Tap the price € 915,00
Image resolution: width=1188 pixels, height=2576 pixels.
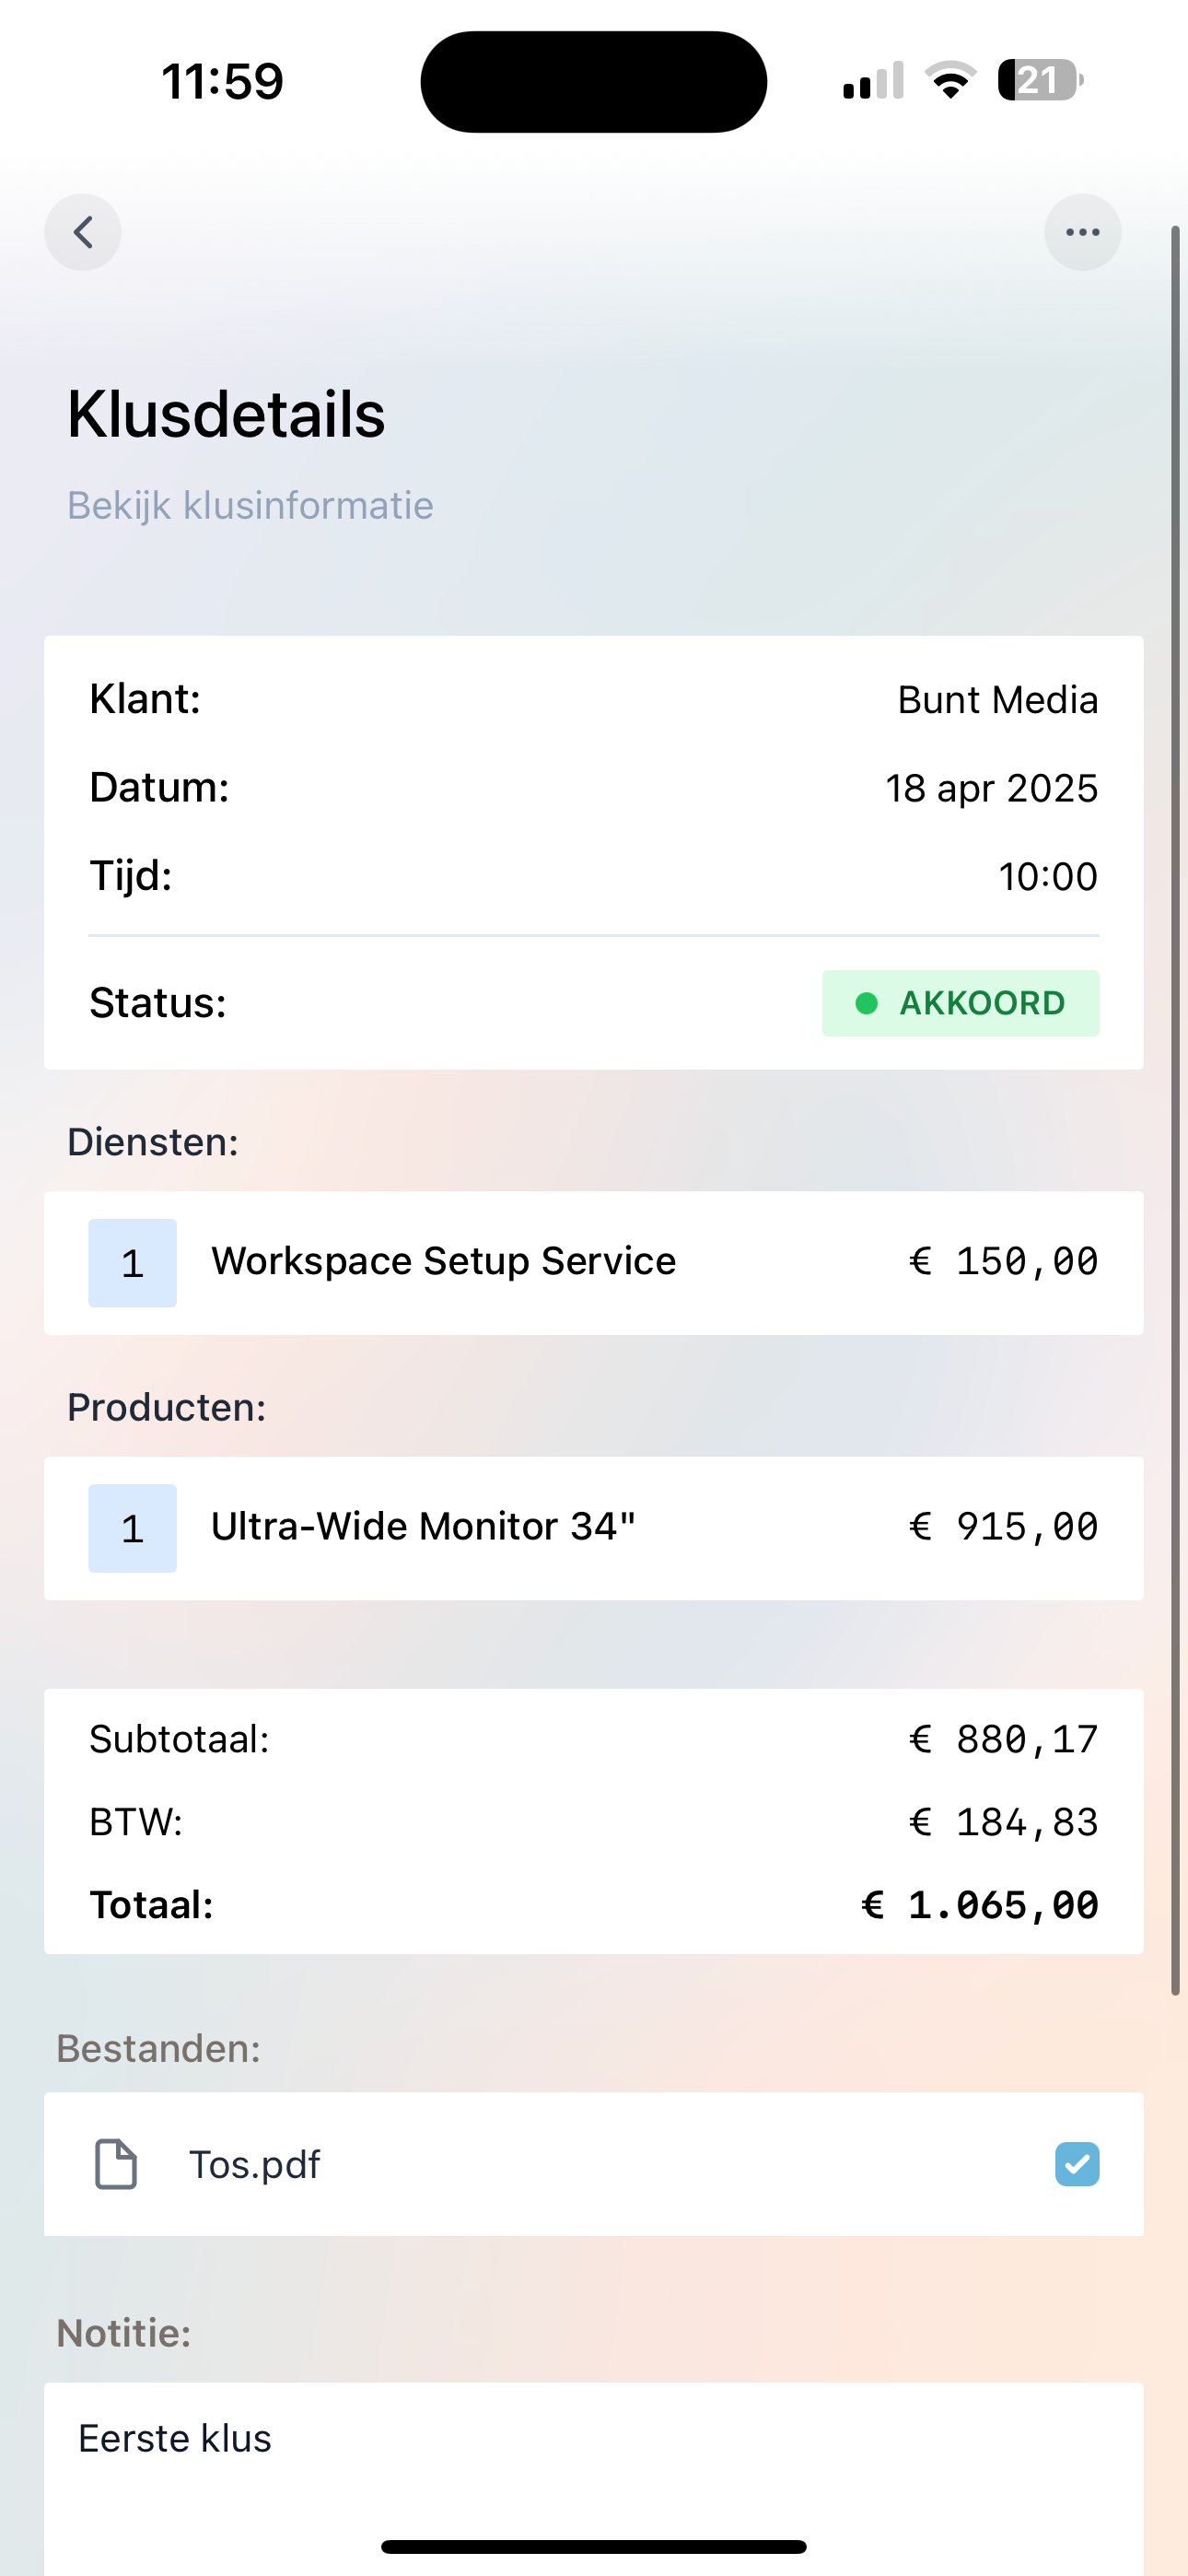tap(1003, 1527)
